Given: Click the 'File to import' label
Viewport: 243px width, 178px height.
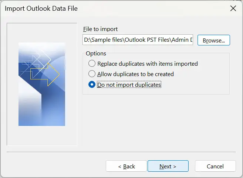Looking at the screenshot, I should [101, 29].
